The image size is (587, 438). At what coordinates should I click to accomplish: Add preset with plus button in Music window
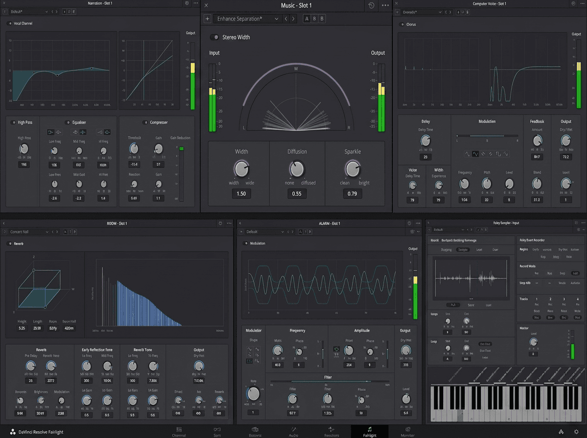pos(207,19)
